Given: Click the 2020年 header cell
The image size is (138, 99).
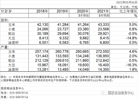Looking at the screenshot, I should (x=79, y=11).
